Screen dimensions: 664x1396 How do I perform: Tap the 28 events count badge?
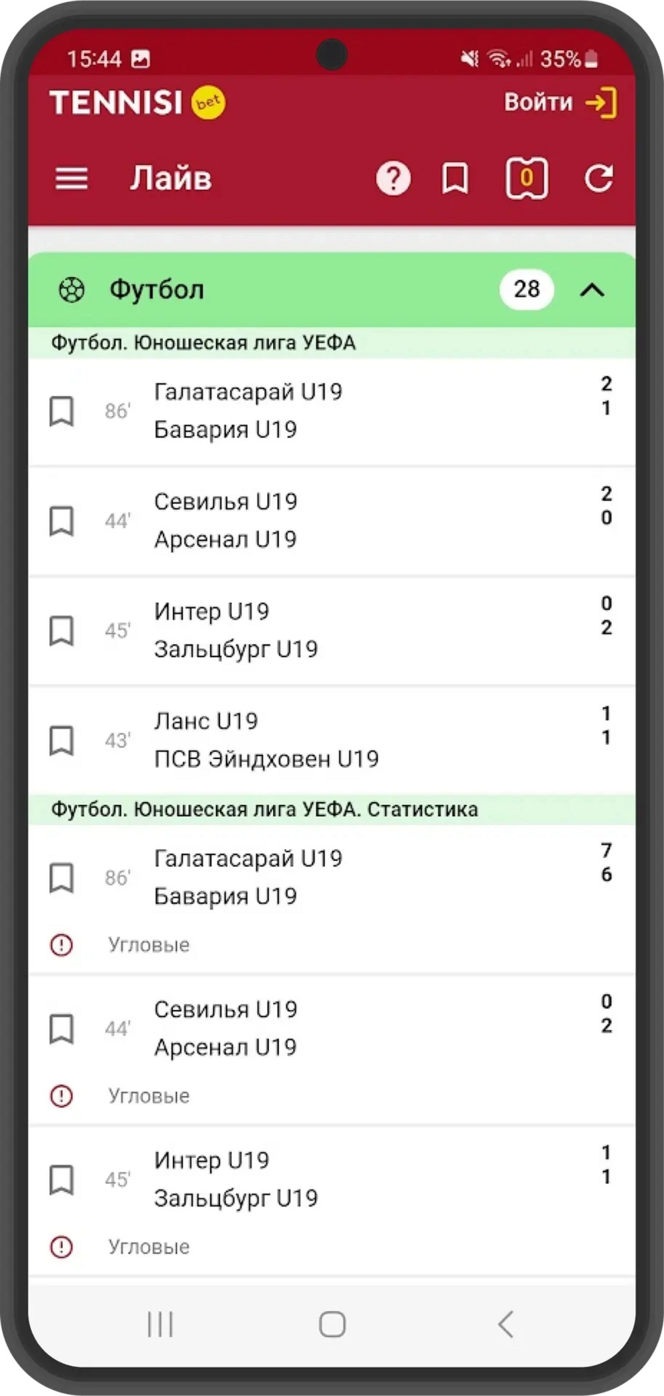pyautogui.click(x=526, y=289)
